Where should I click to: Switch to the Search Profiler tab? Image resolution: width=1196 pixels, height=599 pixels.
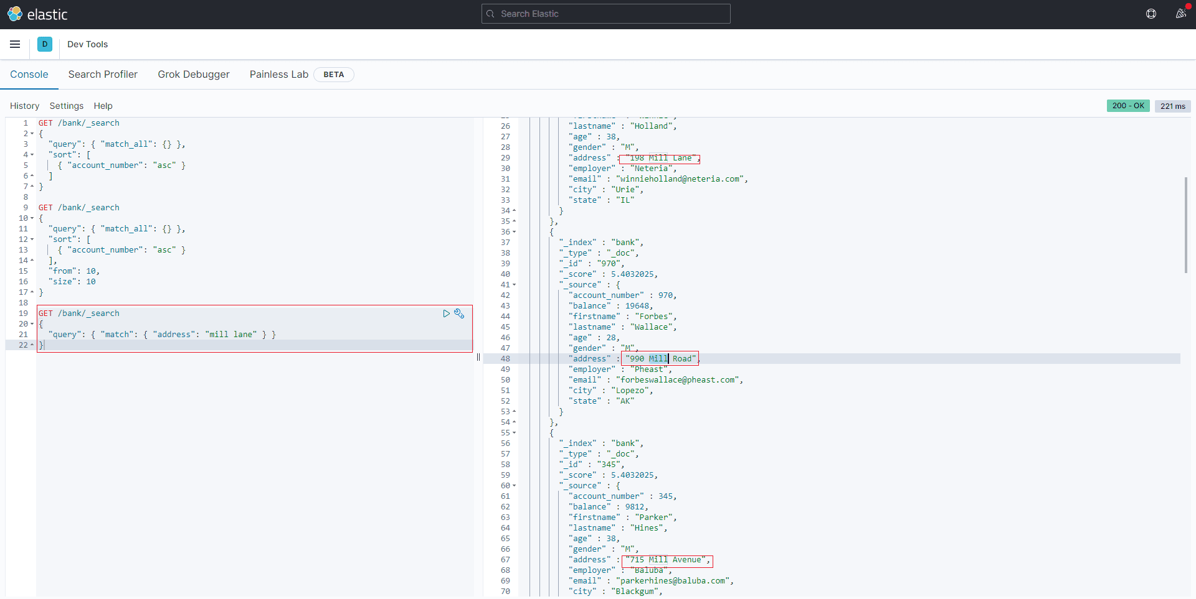tap(103, 74)
